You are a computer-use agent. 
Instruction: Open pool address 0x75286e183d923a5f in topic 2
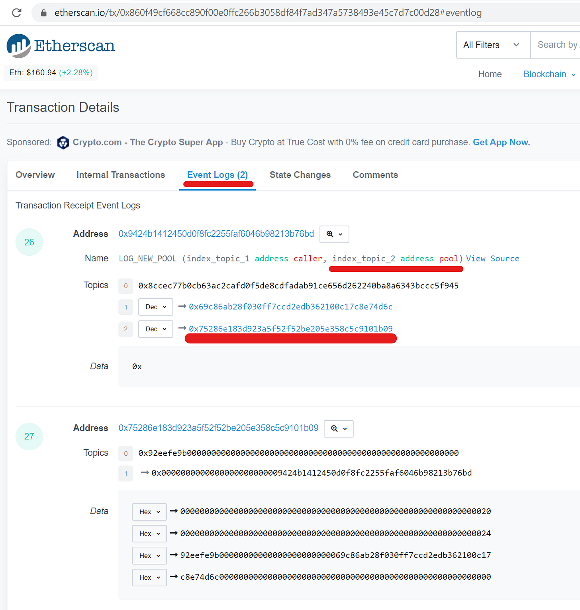(x=291, y=329)
